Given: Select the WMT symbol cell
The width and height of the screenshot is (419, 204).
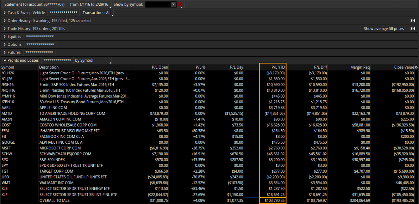Looking at the screenshot, I should point(19,183).
